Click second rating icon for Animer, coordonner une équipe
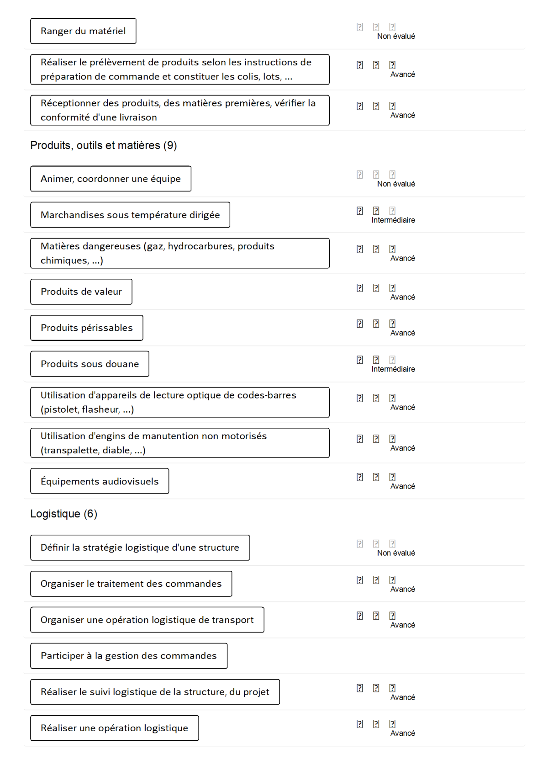The width and height of the screenshot is (548, 776). (376, 175)
